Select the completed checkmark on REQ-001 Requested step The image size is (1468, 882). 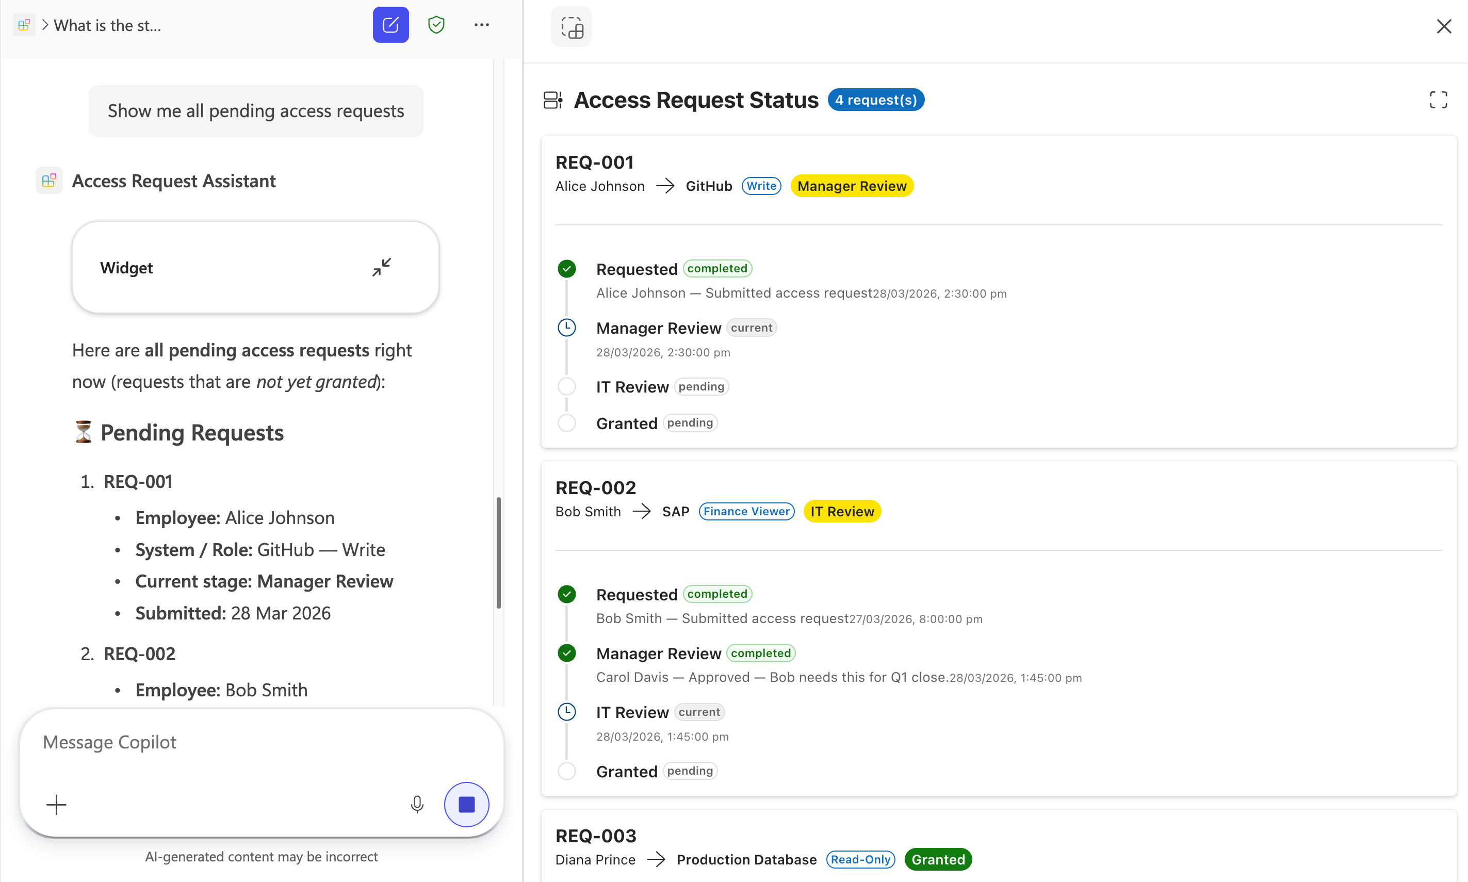click(x=567, y=268)
